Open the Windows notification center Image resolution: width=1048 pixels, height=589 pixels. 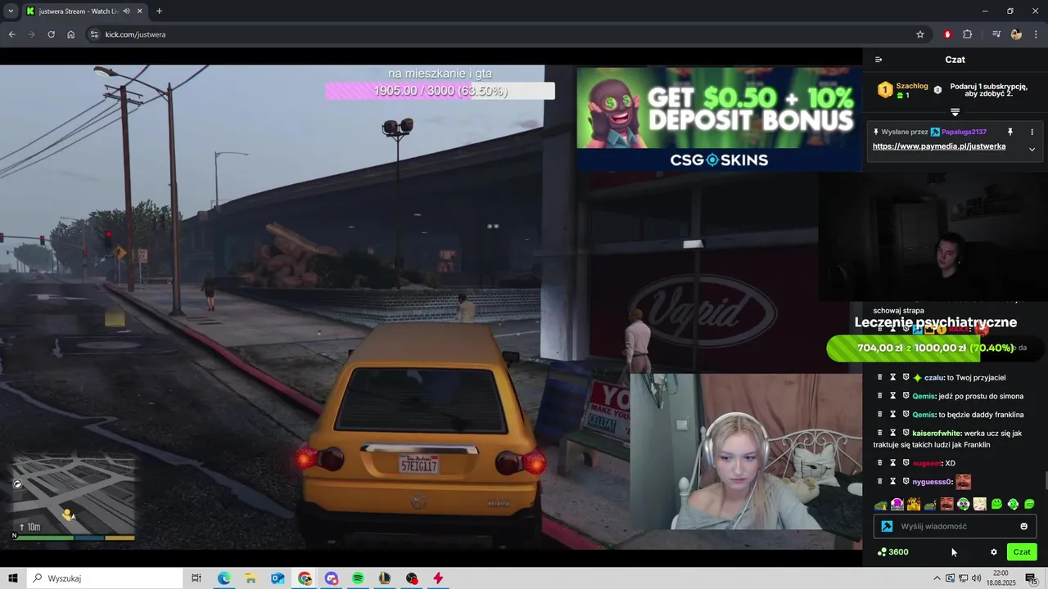(1031, 578)
